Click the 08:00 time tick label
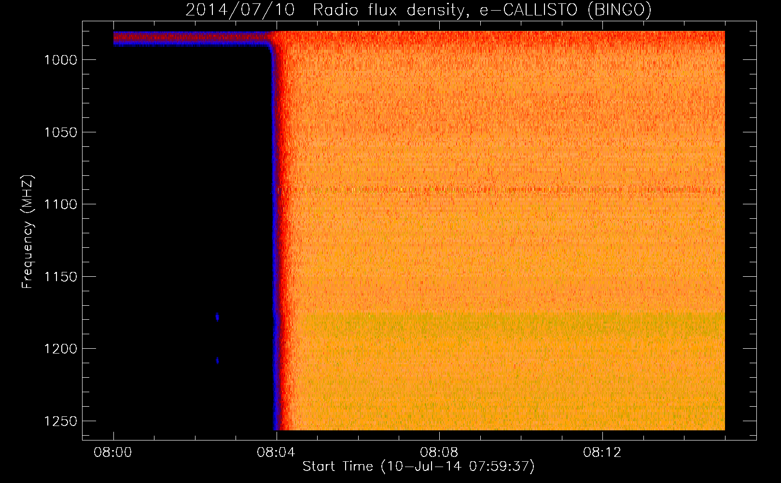This screenshot has width=781, height=483. click(113, 453)
